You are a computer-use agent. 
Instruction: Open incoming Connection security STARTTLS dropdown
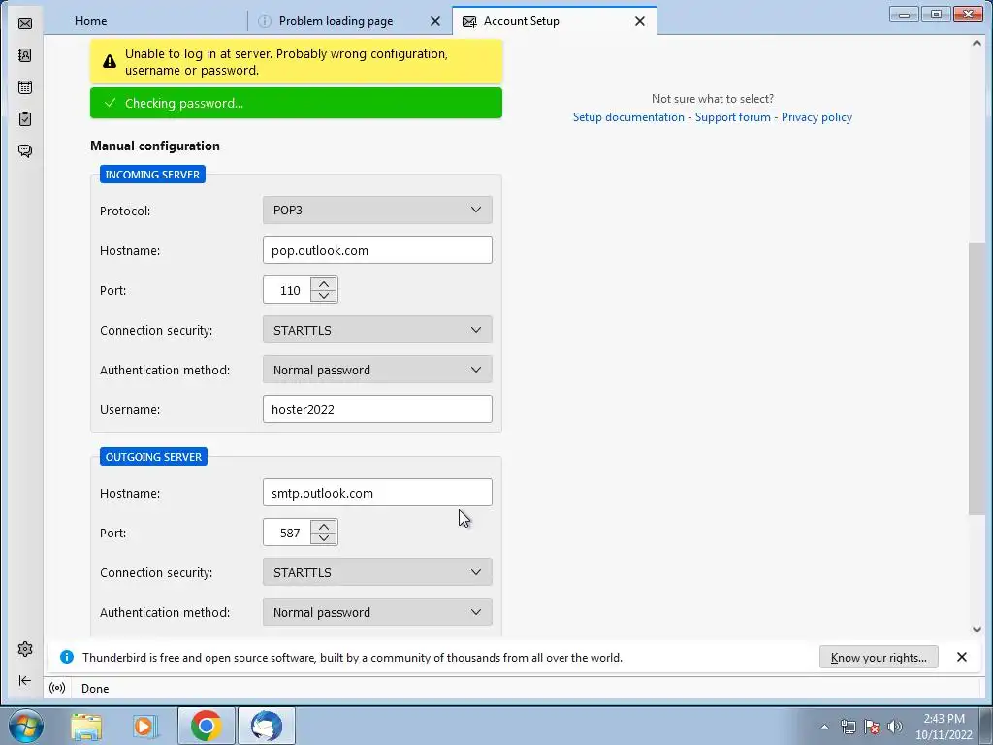click(377, 330)
